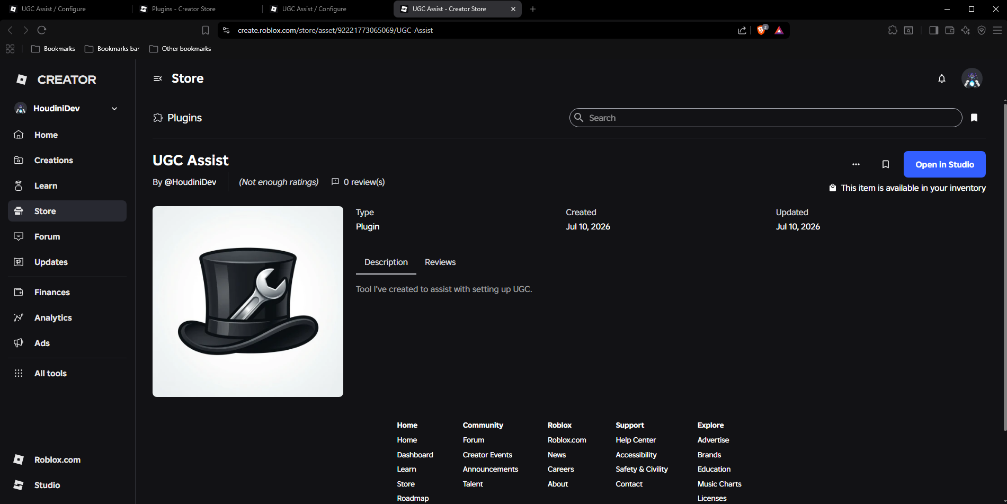Open the user avatar menu
This screenshot has height=504, width=1007.
coord(972,78)
